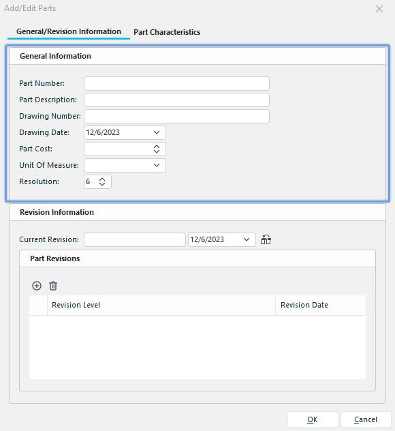Click the OK button
This screenshot has height=431, width=395.
[313, 419]
